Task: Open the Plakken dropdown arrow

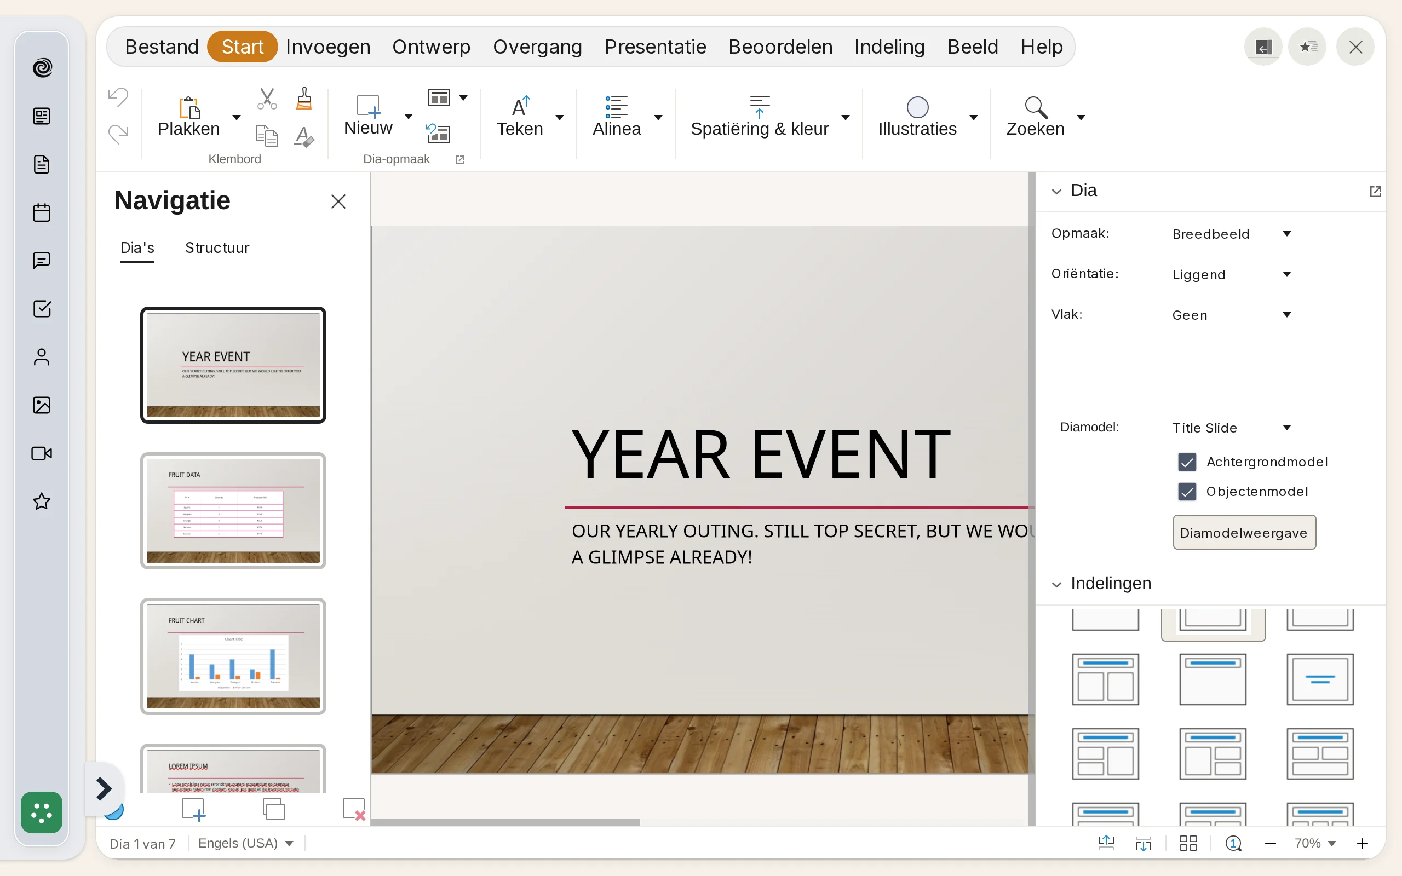Action: 237,118
